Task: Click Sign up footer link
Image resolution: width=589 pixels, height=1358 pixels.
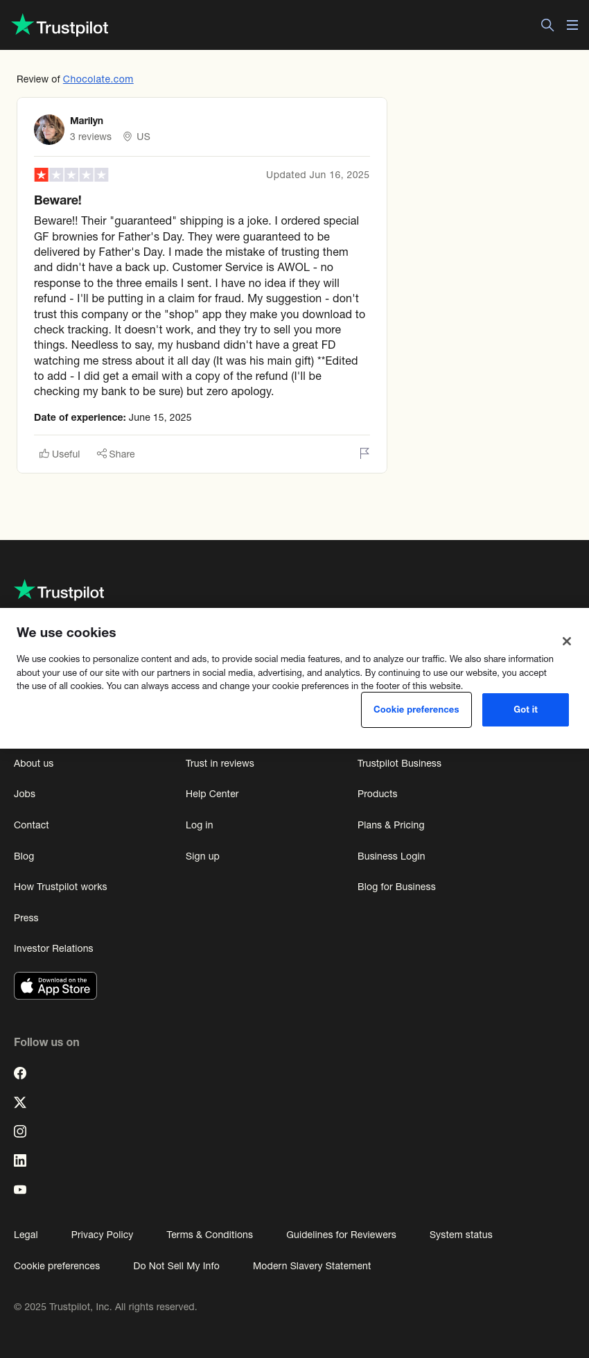Action: point(202,856)
